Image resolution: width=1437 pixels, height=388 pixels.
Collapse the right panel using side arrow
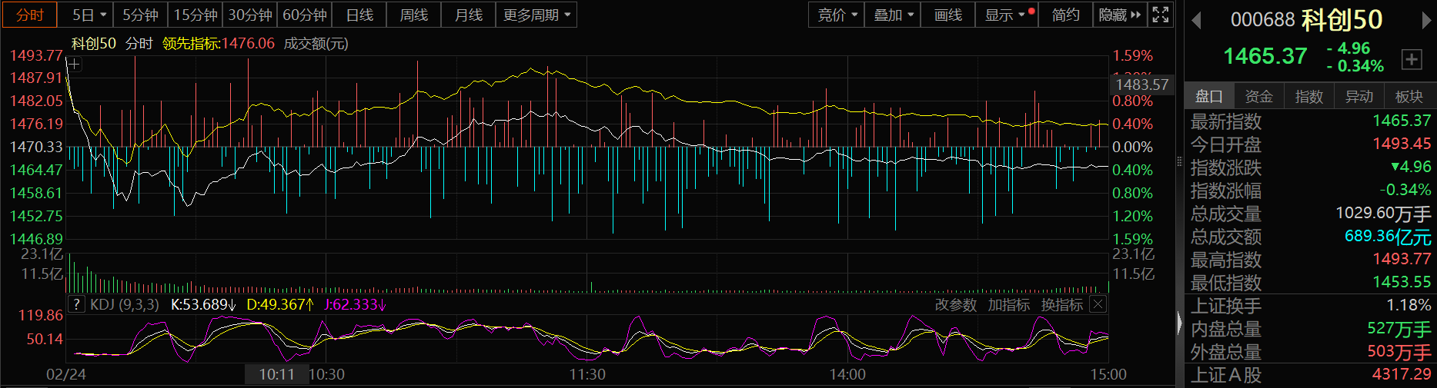pos(1179,323)
